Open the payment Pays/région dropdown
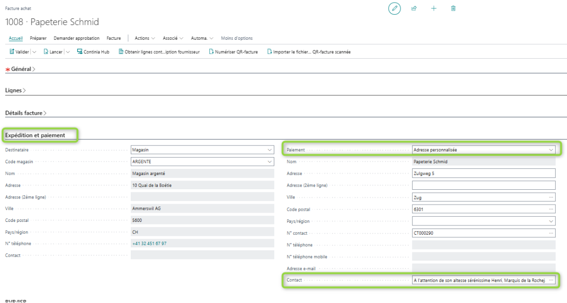 pos(551,221)
